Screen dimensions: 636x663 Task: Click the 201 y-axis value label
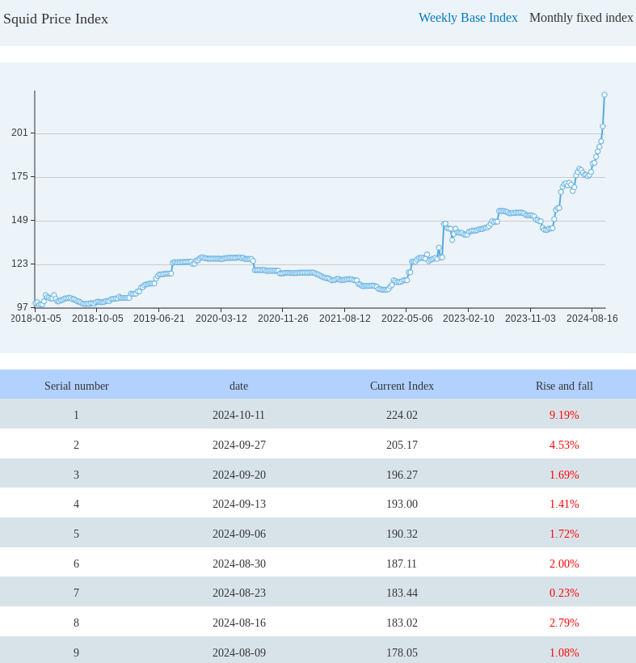[x=19, y=133]
